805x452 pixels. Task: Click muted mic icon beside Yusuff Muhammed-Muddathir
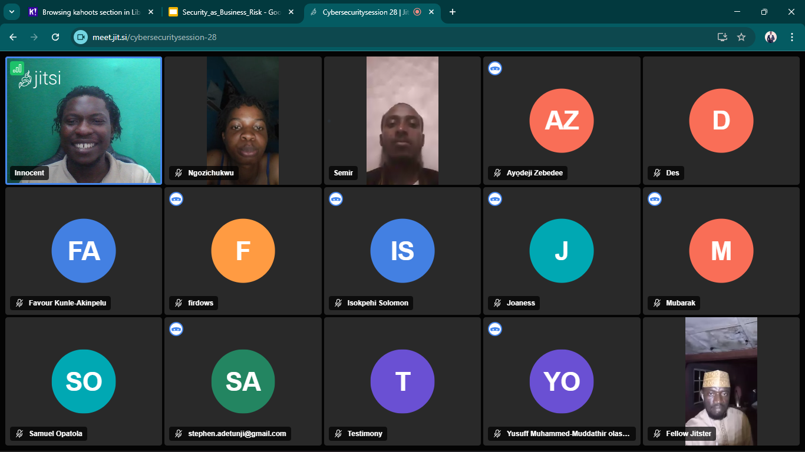(x=497, y=434)
